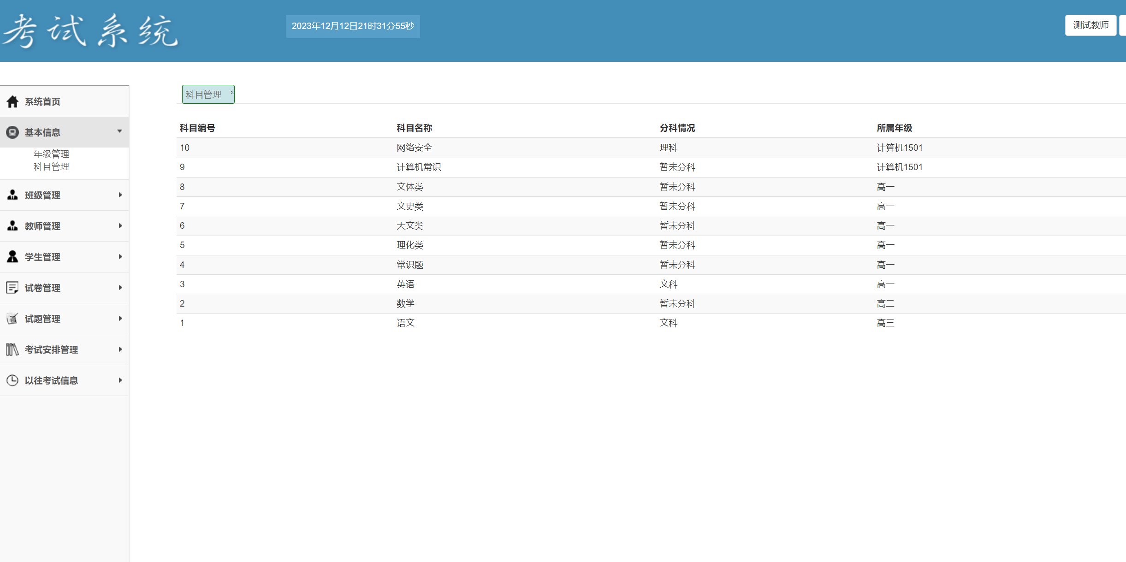Select the 试卷管理 menu label
Screen dimensions: 1126x562
42,288
